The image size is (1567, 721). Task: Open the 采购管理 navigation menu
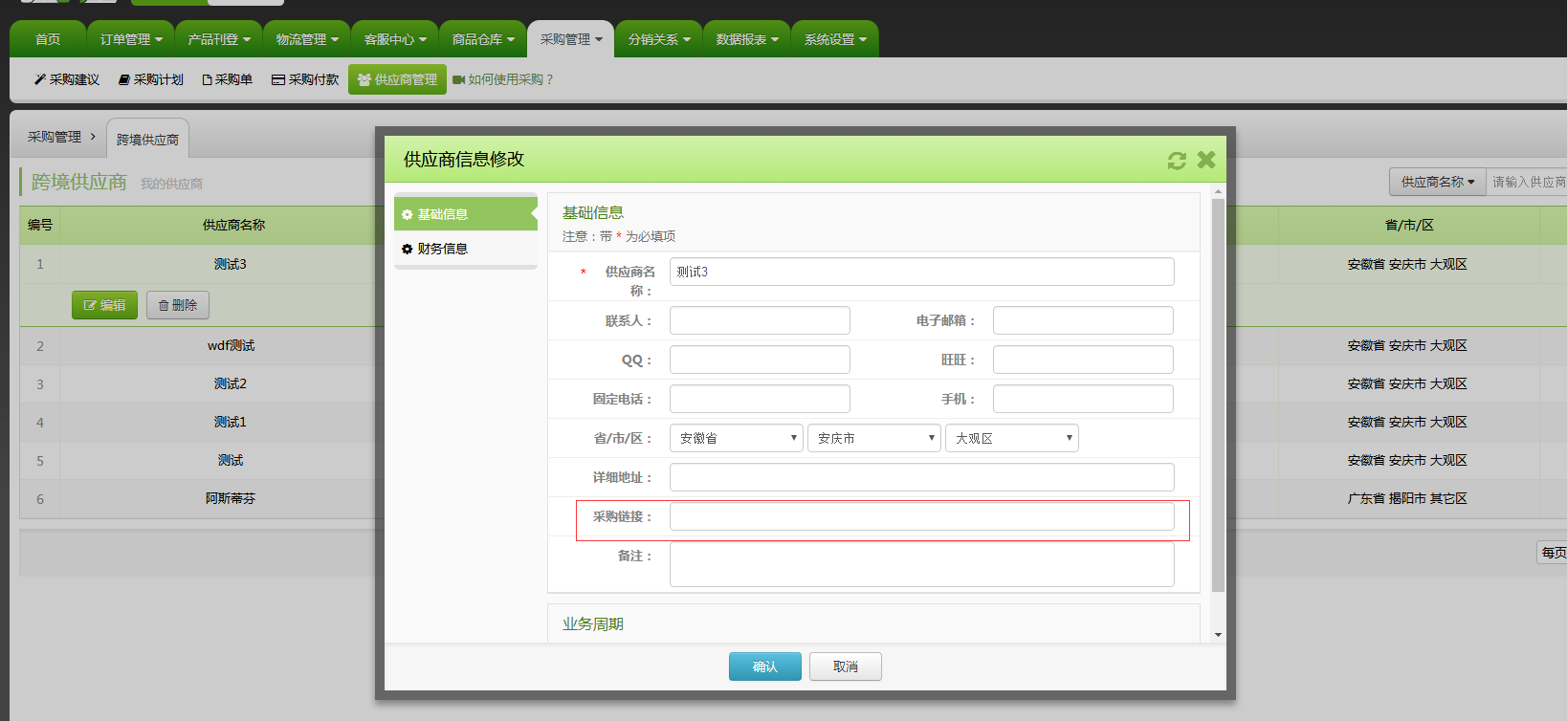point(571,39)
